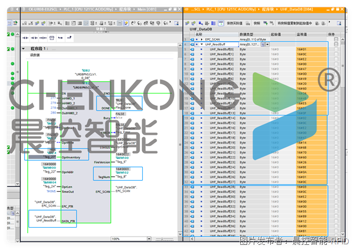Click 将快照值复制到起始值中 button

pos(294,23)
